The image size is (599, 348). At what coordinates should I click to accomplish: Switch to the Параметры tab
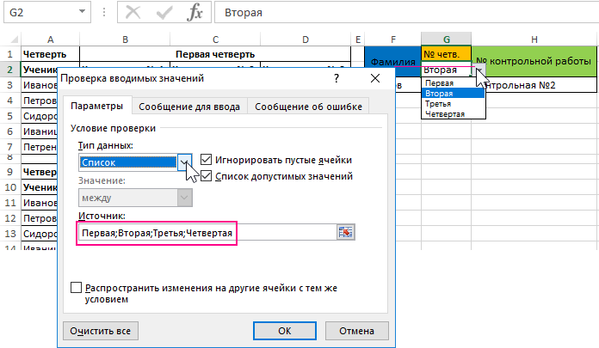(x=97, y=106)
